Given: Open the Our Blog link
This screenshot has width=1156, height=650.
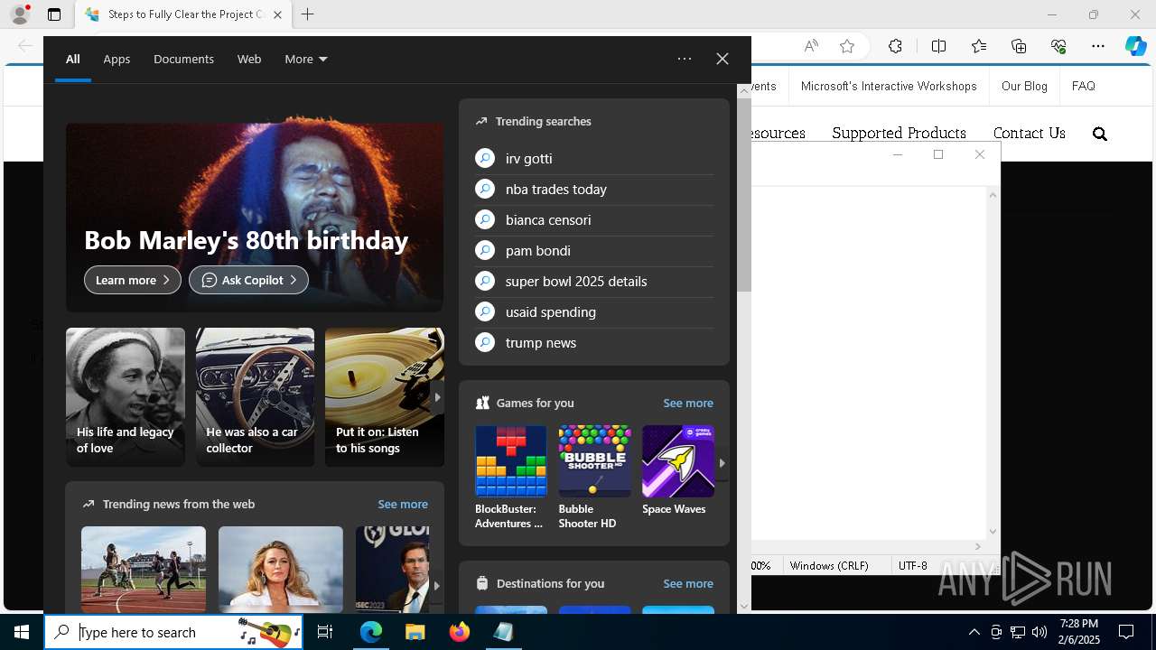Looking at the screenshot, I should click(1024, 86).
